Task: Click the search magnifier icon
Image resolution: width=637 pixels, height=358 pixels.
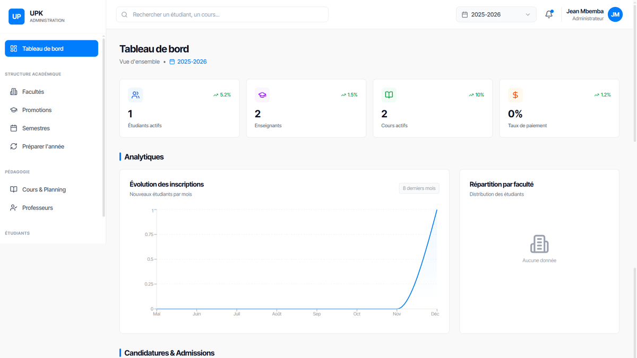Action: point(124,14)
